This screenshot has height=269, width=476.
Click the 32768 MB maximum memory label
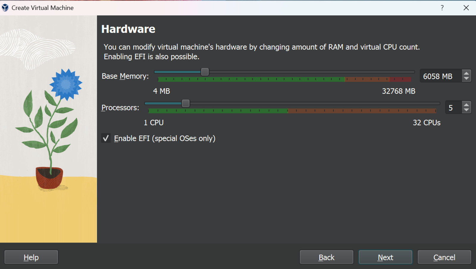399,91
